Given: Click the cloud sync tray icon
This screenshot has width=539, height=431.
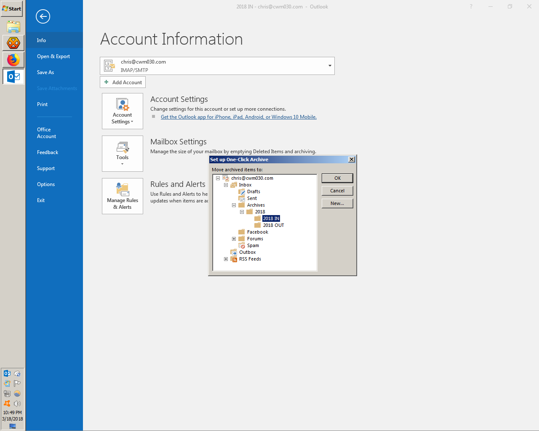Looking at the screenshot, I should 17,373.
